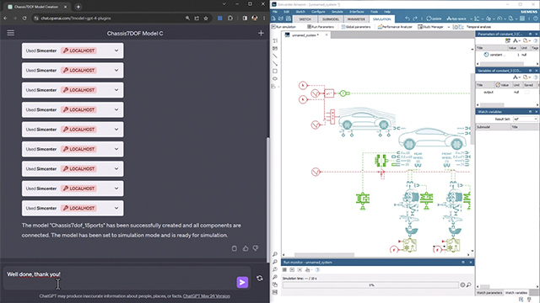Screen dimensions: 540x303
Task: Open a file using Amesim open icon
Action: (x=281, y=19)
